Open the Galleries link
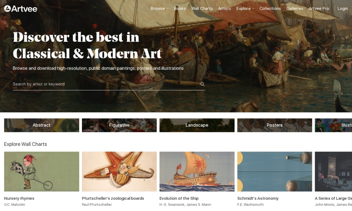 [x=295, y=8]
